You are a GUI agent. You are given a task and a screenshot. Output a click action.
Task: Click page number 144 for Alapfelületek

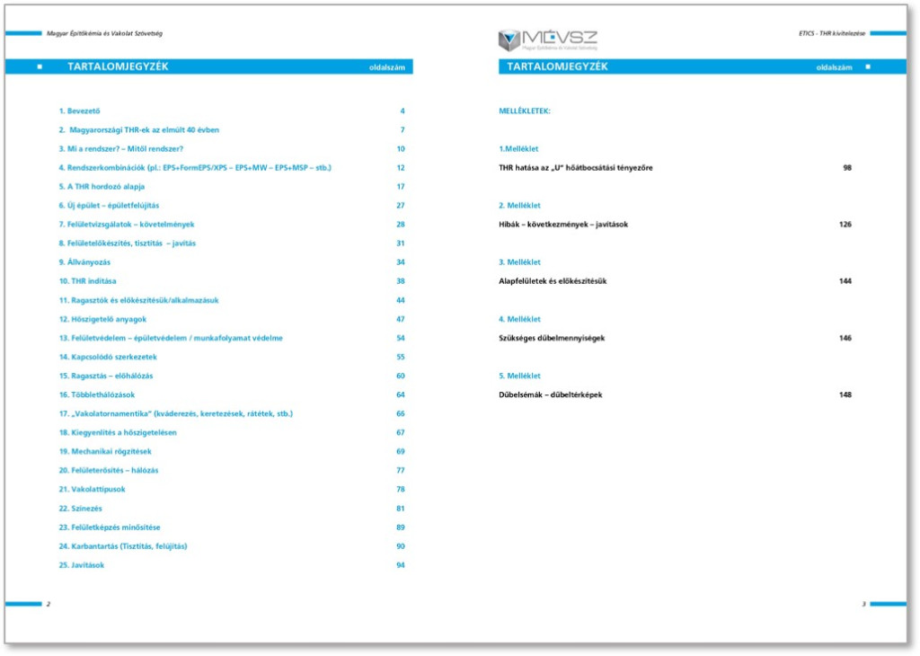tap(845, 281)
